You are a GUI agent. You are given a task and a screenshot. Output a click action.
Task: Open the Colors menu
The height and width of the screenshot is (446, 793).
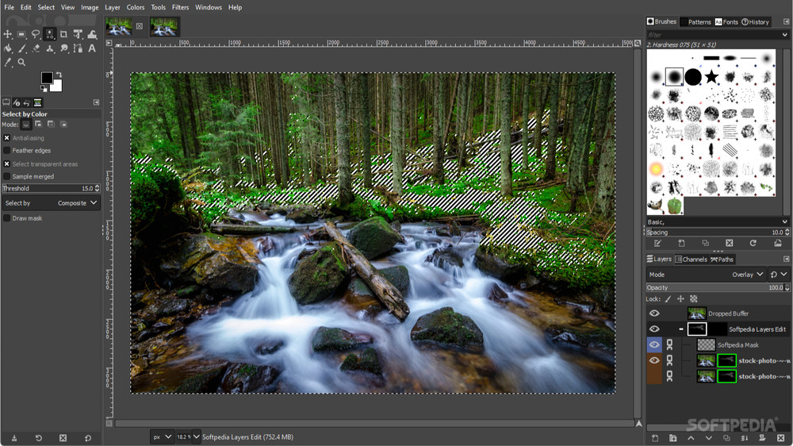(136, 8)
